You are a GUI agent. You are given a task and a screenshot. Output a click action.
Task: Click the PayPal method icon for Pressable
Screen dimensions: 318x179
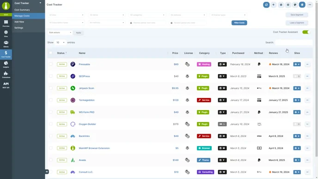259,64
